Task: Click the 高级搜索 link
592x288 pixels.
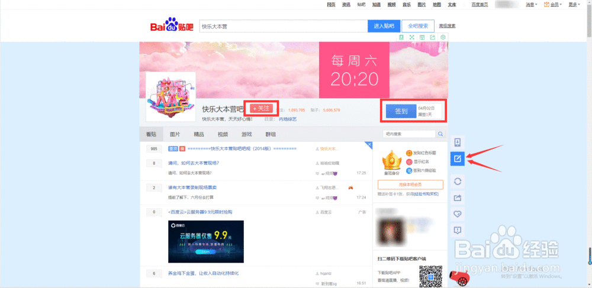Action: (x=447, y=26)
